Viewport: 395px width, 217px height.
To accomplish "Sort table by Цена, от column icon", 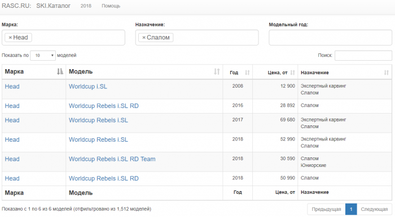I will pyautogui.click(x=292, y=73).
